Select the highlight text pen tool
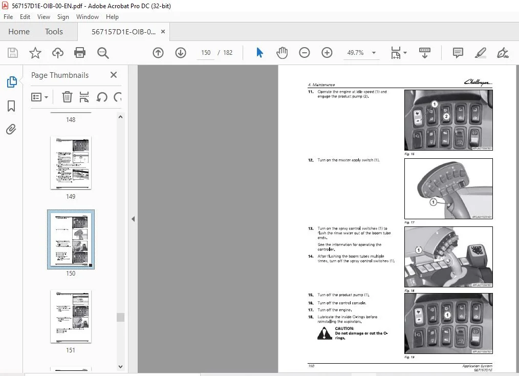 [x=480, y=53]
